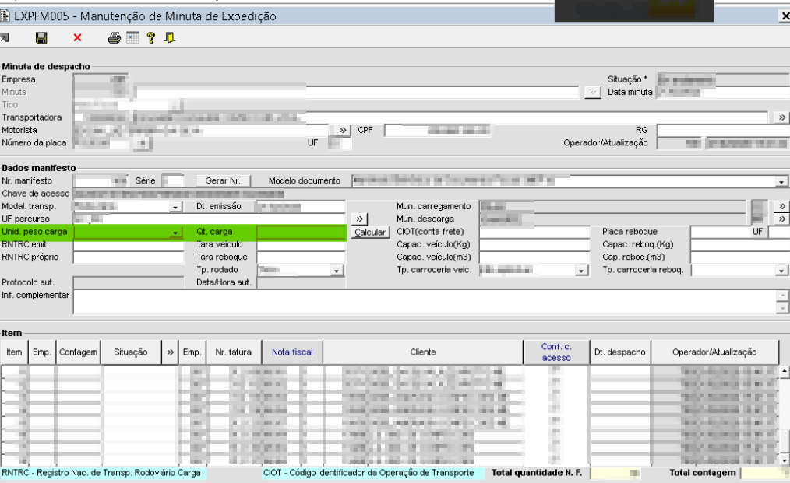
Task: Expand Tp. rodado dropdown
Action: (x=336, y=271)
